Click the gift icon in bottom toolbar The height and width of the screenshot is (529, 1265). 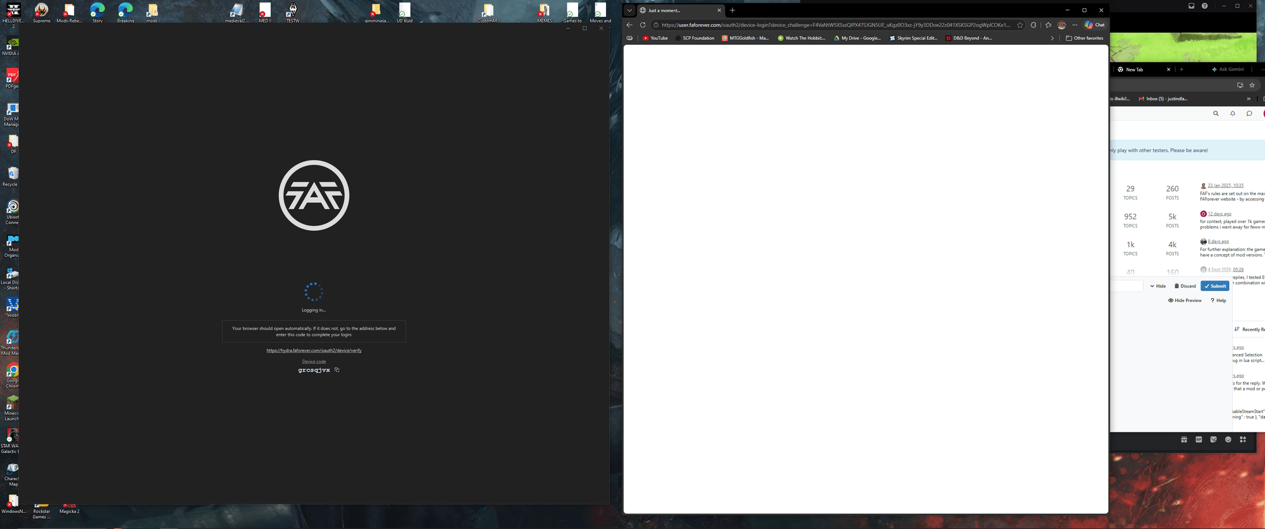pos(1184,440)
